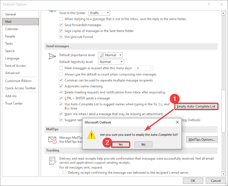Click the yellow warning triangle icon
This screenshot has width=228, height=186.
pyautogui.click(x=91, y=135)
